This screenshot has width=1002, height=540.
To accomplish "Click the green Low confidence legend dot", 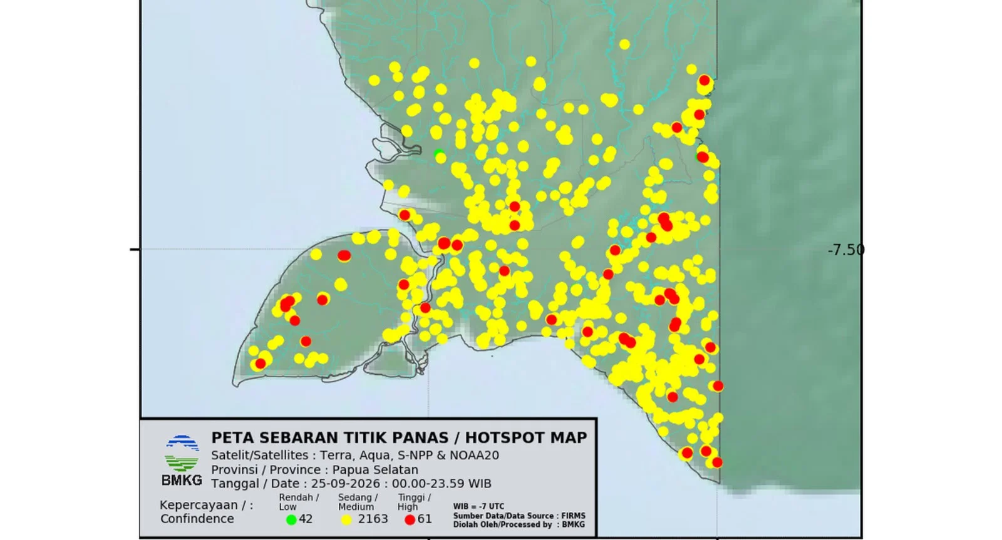I will click(291, 519).
